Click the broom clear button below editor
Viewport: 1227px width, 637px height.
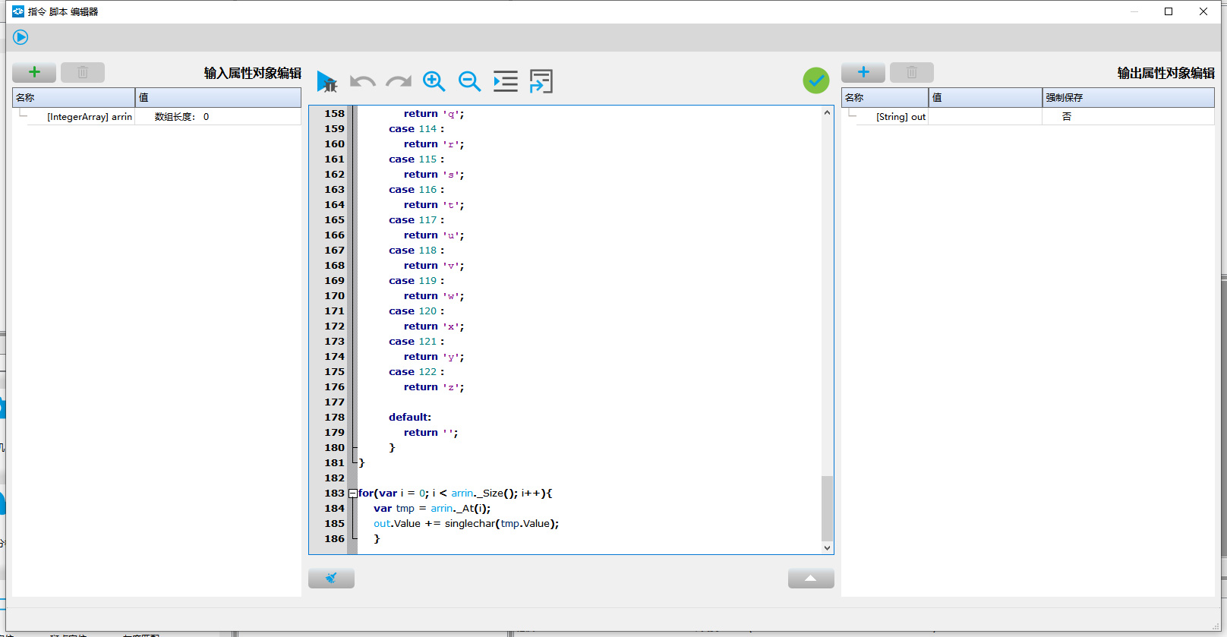point(331,579)
